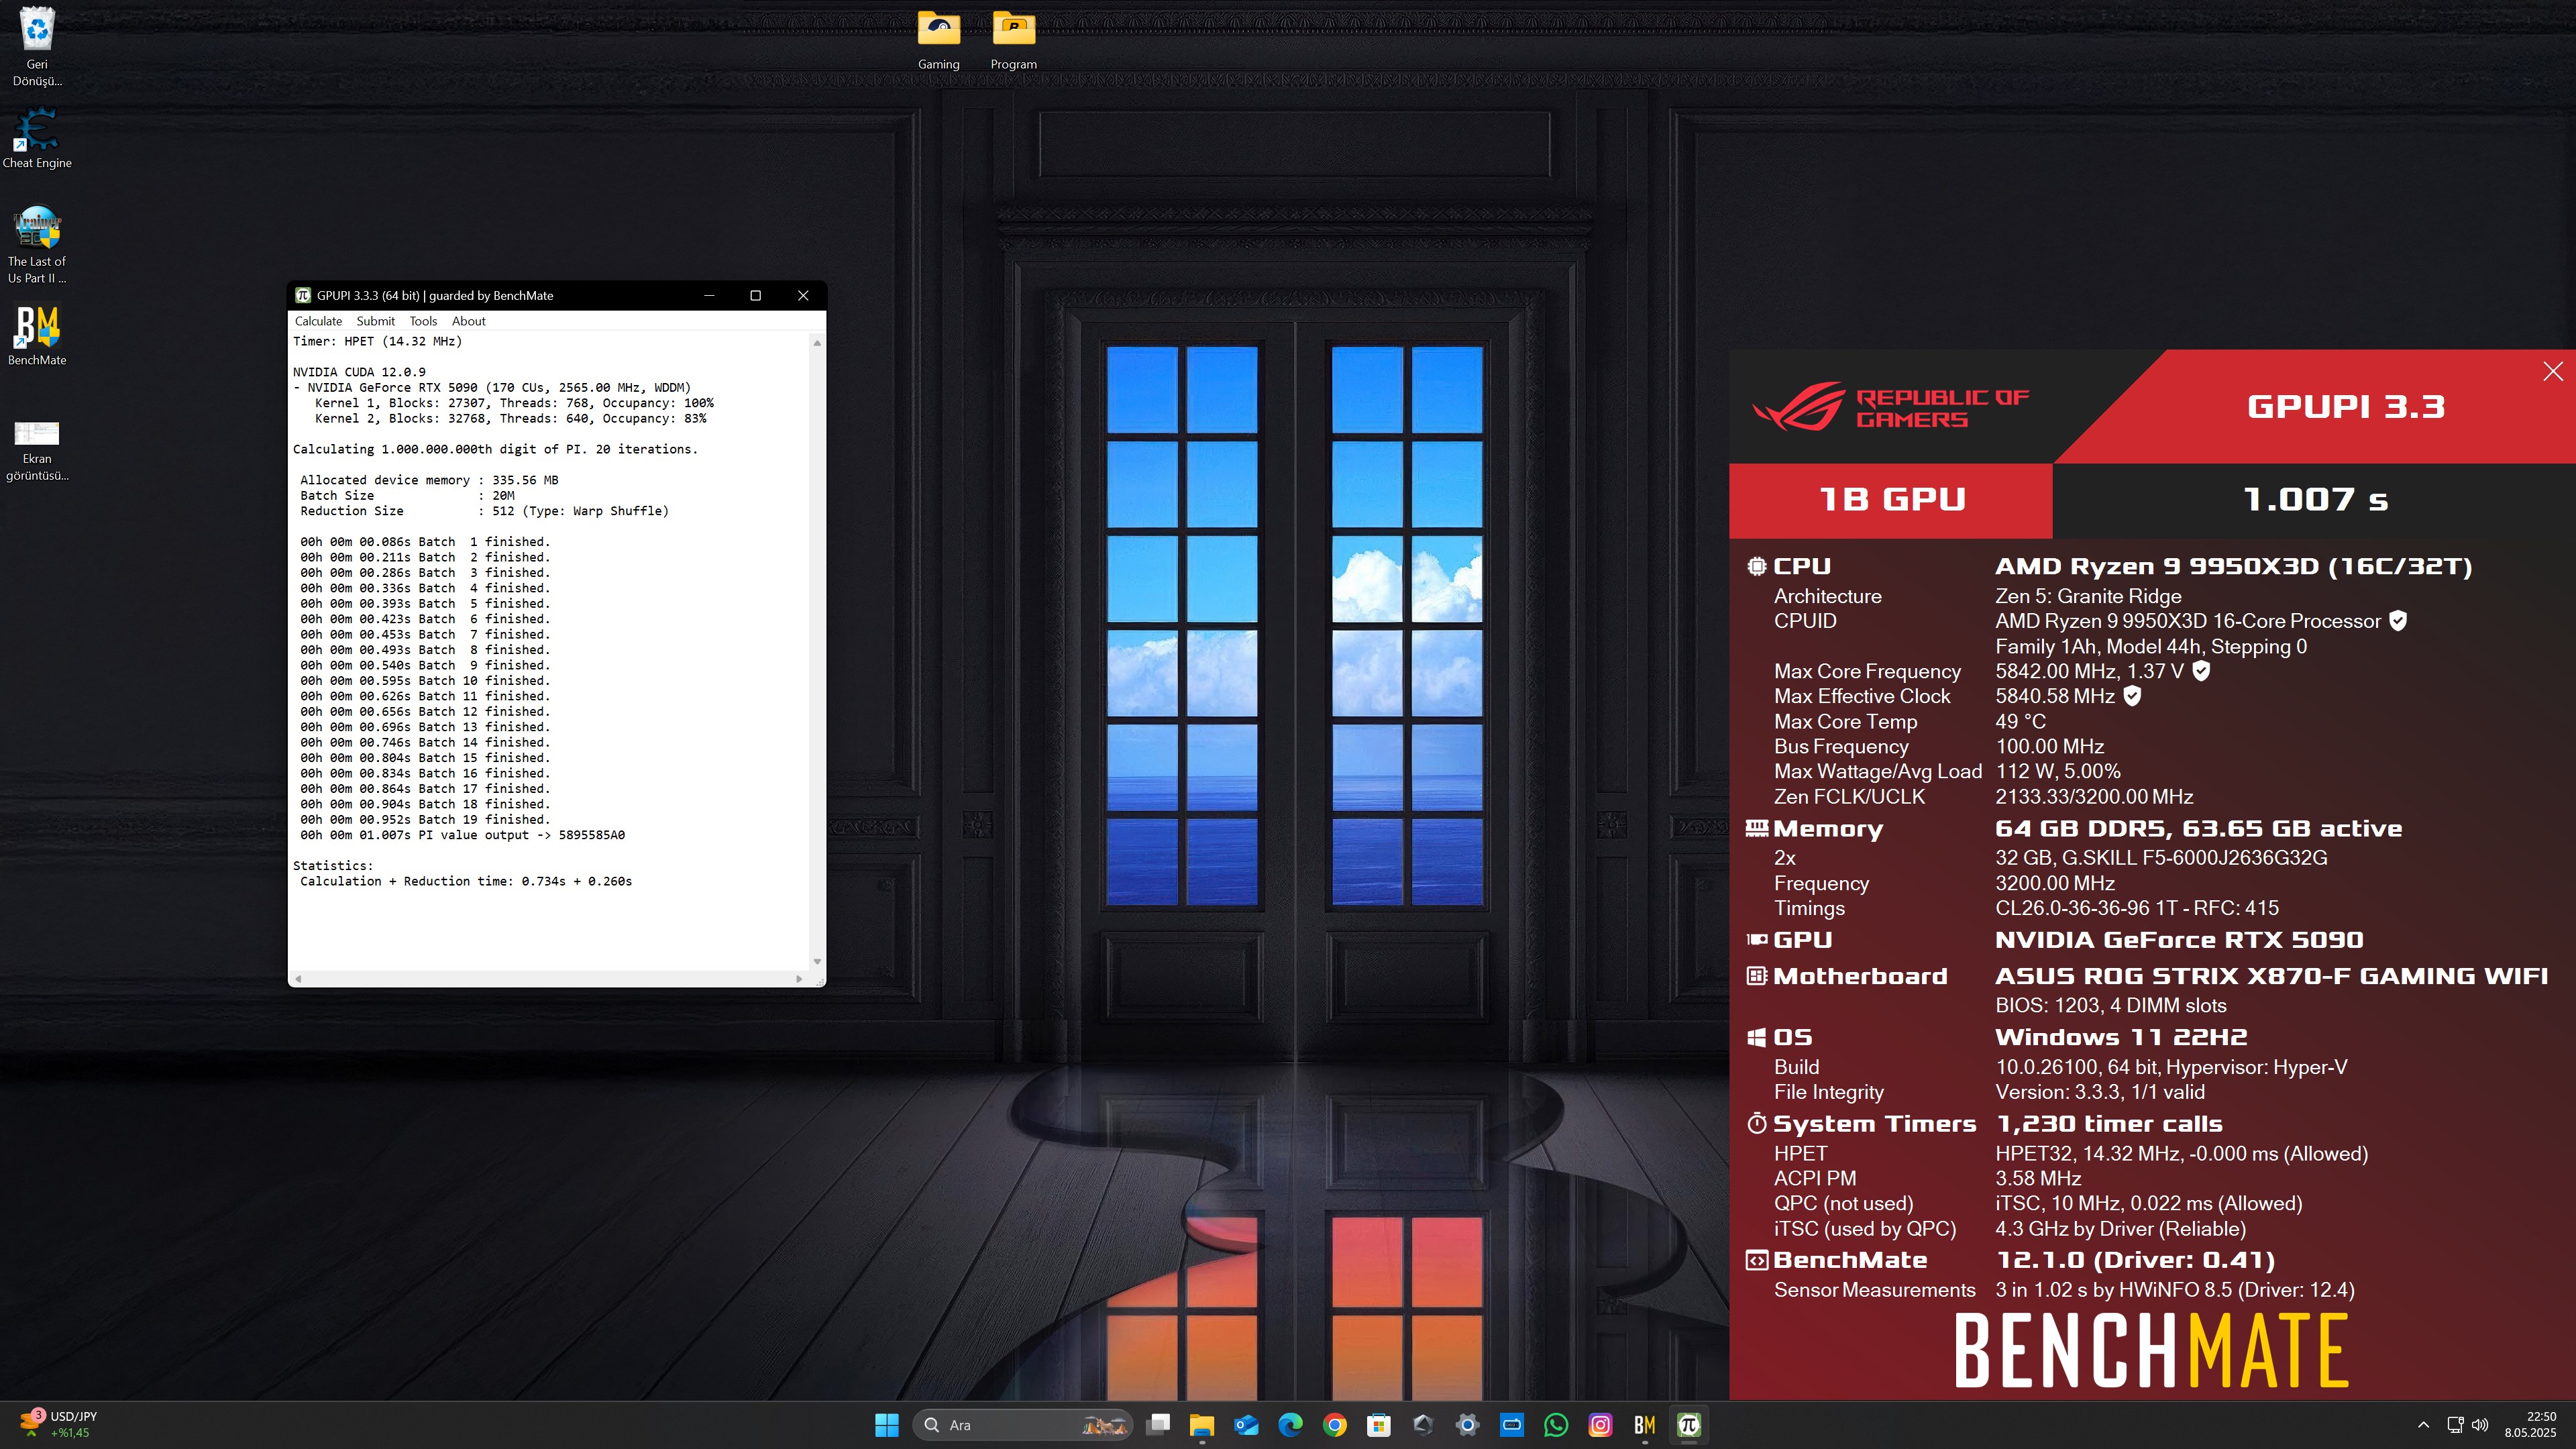Close the BenchMate result panel

click(x=2553, y=371)
